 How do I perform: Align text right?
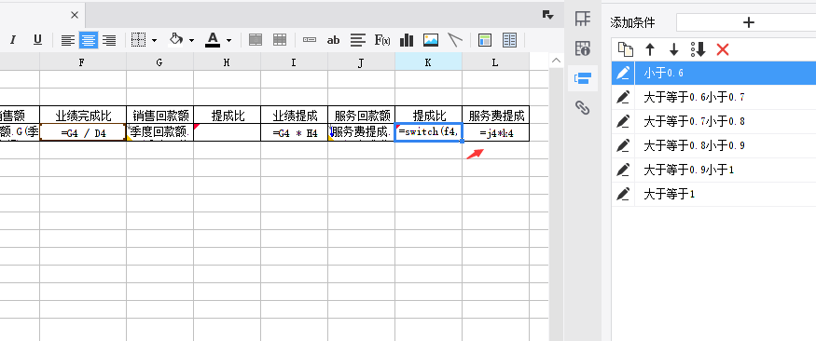point(109,40)
